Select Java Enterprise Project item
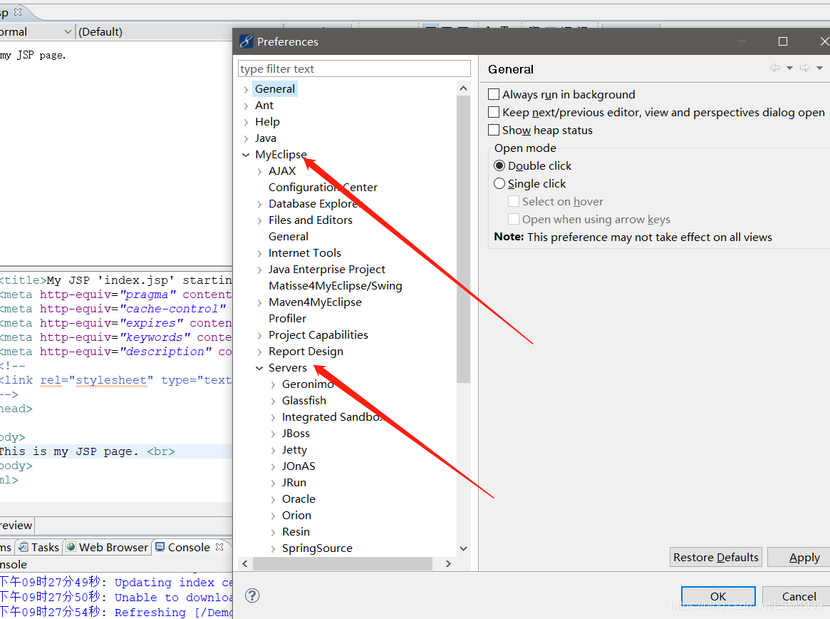The height and width of the screenshot is (619, 830). 326,270
